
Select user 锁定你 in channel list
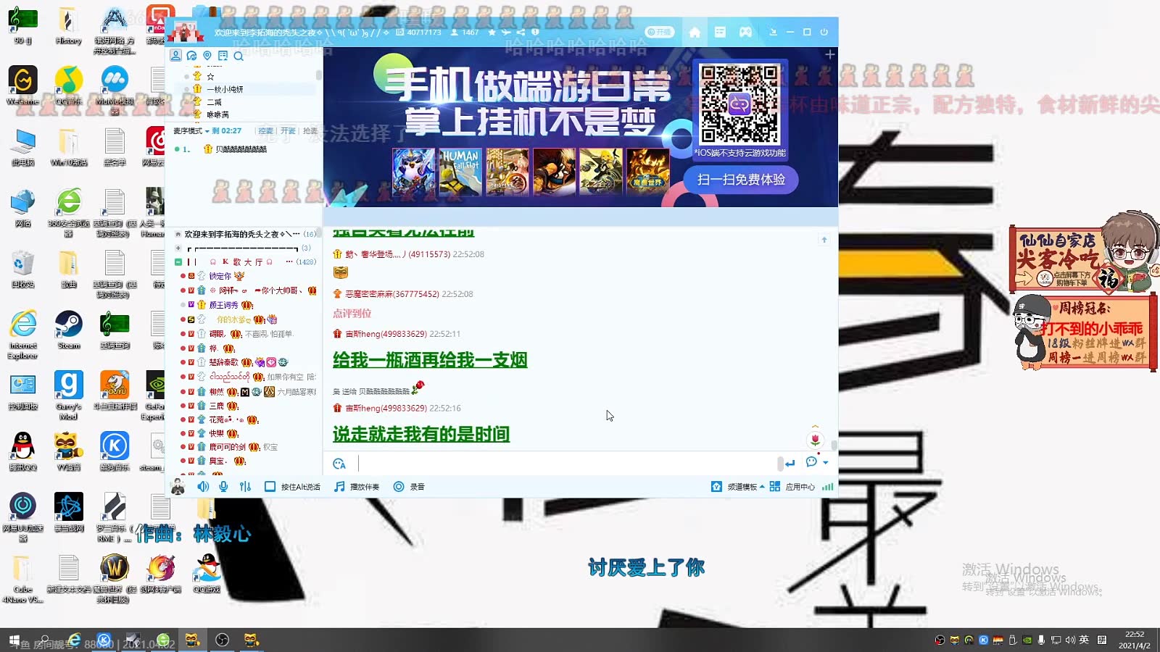pyautogui.click(x=220, y=276)
